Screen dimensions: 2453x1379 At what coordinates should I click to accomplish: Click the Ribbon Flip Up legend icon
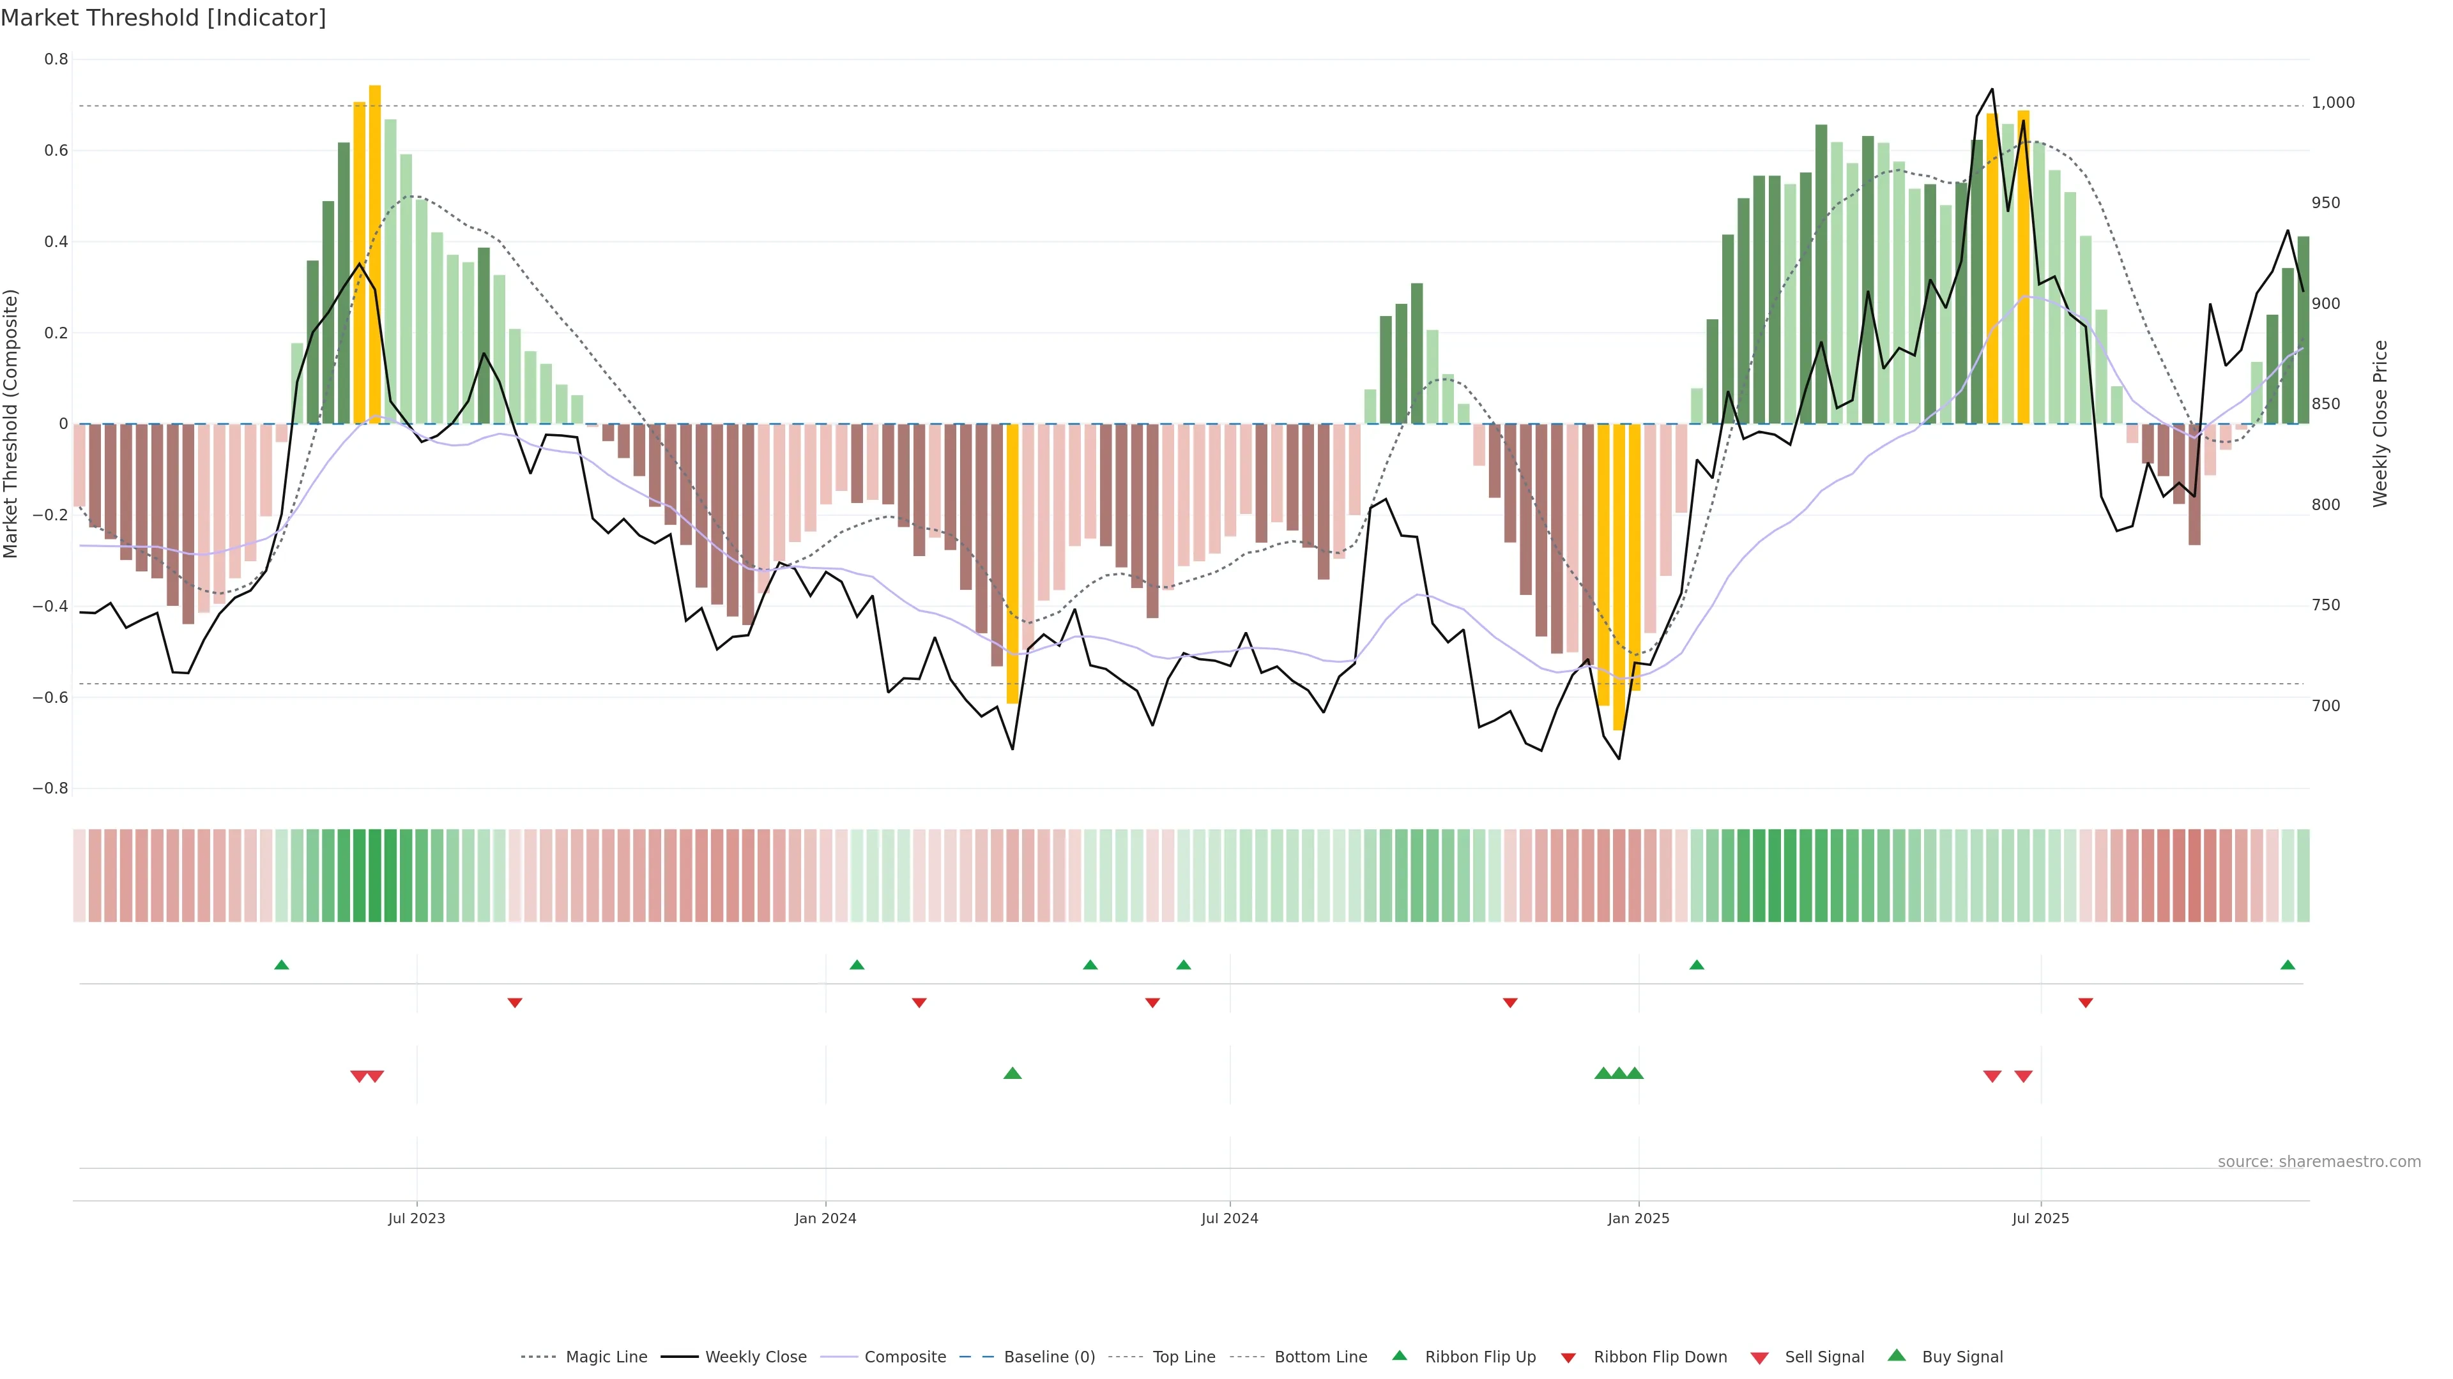click(1399, 1355)
